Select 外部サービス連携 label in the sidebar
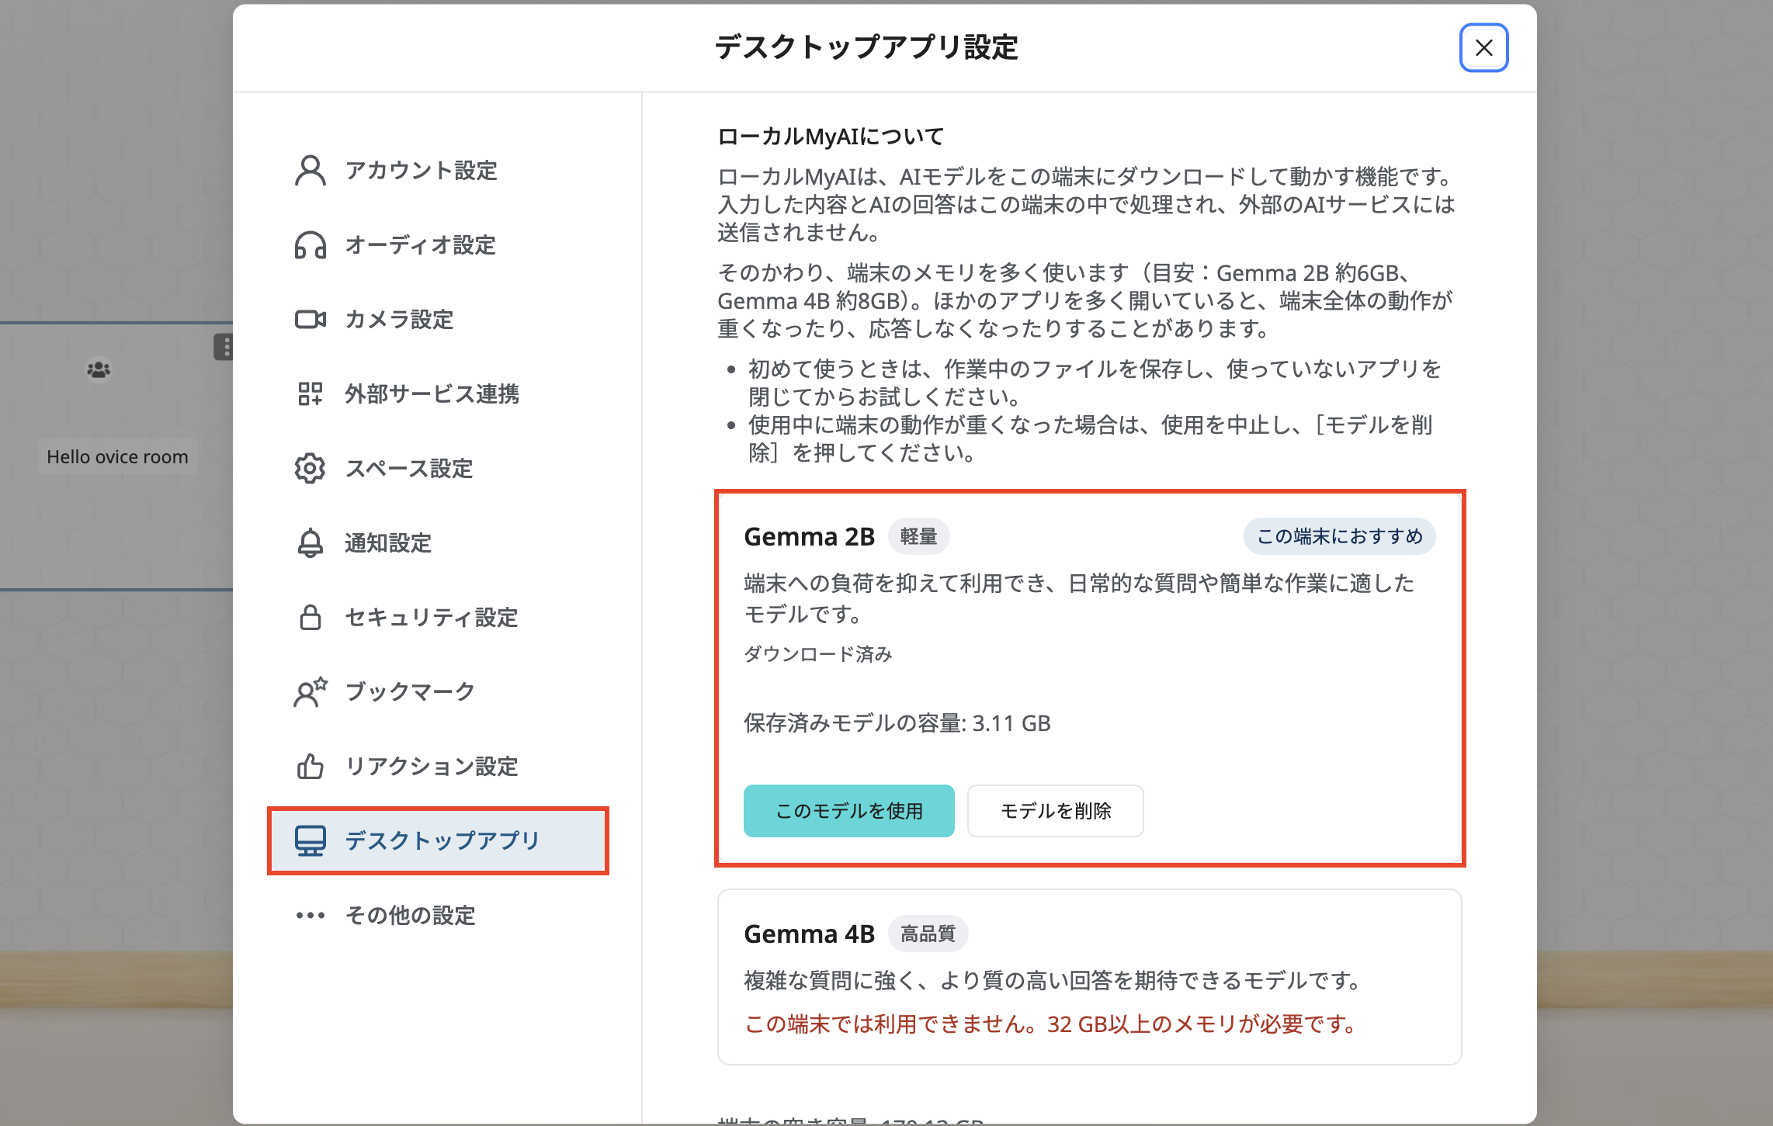The width and height of the screenshot is (1773, 1126). point(432,393)
